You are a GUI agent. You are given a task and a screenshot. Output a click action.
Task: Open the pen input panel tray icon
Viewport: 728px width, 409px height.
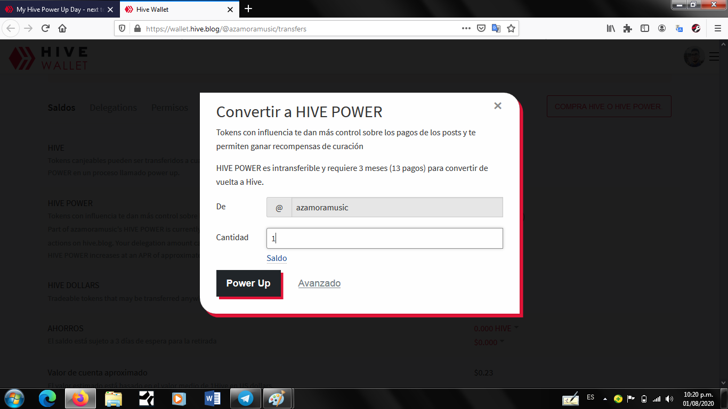coord(571,398)
